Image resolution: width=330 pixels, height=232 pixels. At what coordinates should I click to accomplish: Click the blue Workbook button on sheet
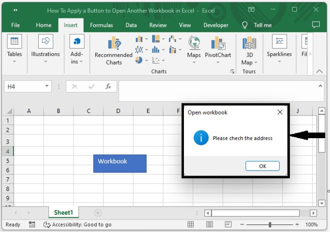[120, 163]
